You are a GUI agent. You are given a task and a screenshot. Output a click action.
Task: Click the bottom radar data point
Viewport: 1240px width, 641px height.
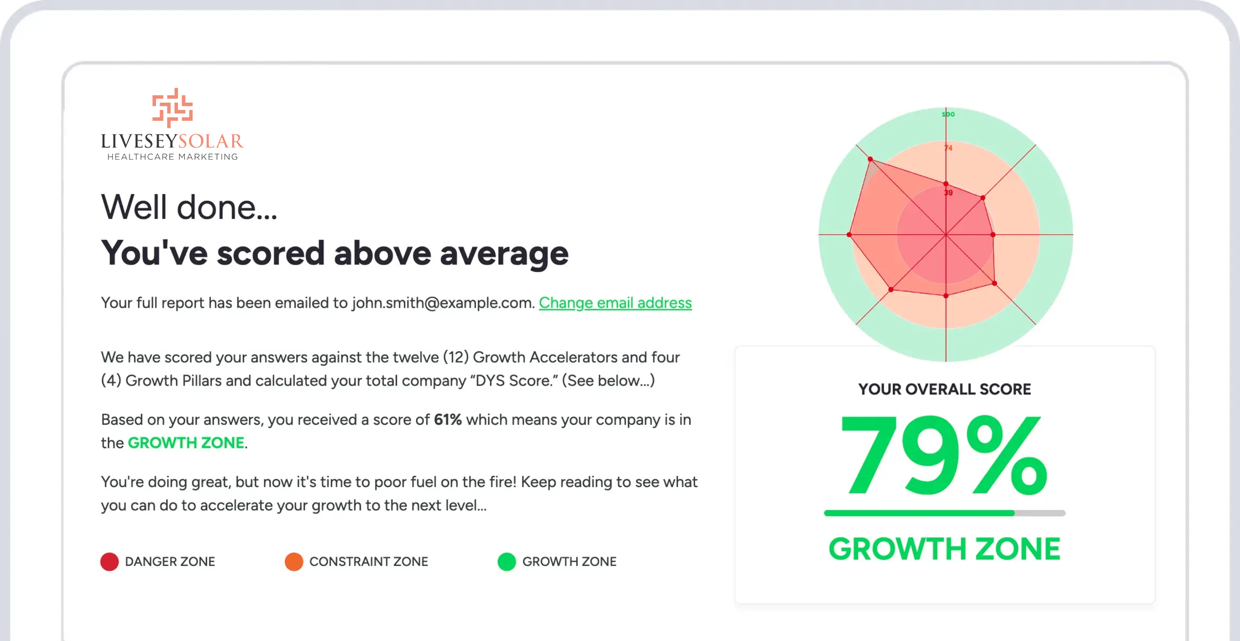(946, 295)
